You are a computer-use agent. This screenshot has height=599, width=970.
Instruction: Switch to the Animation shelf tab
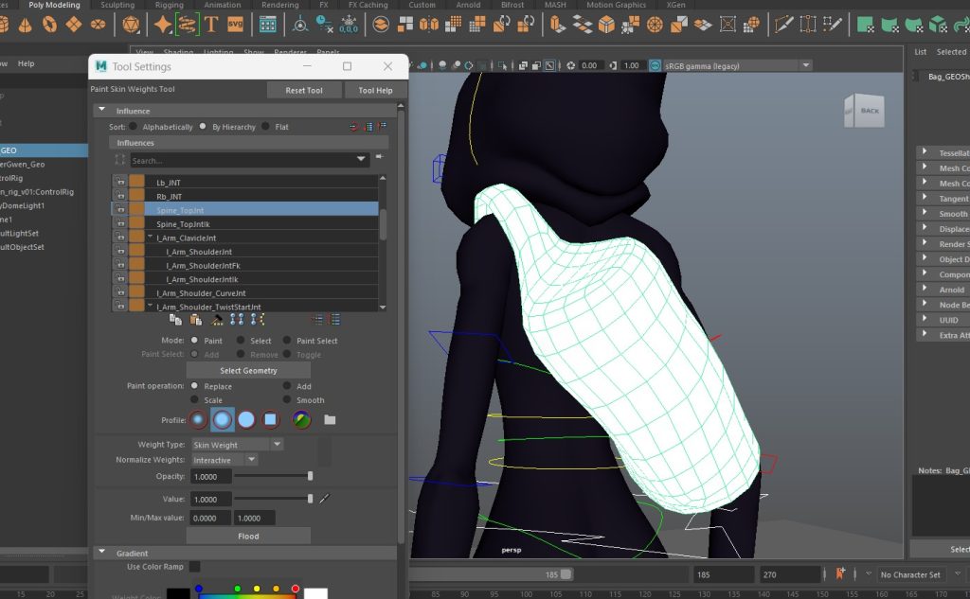point(223,5)
